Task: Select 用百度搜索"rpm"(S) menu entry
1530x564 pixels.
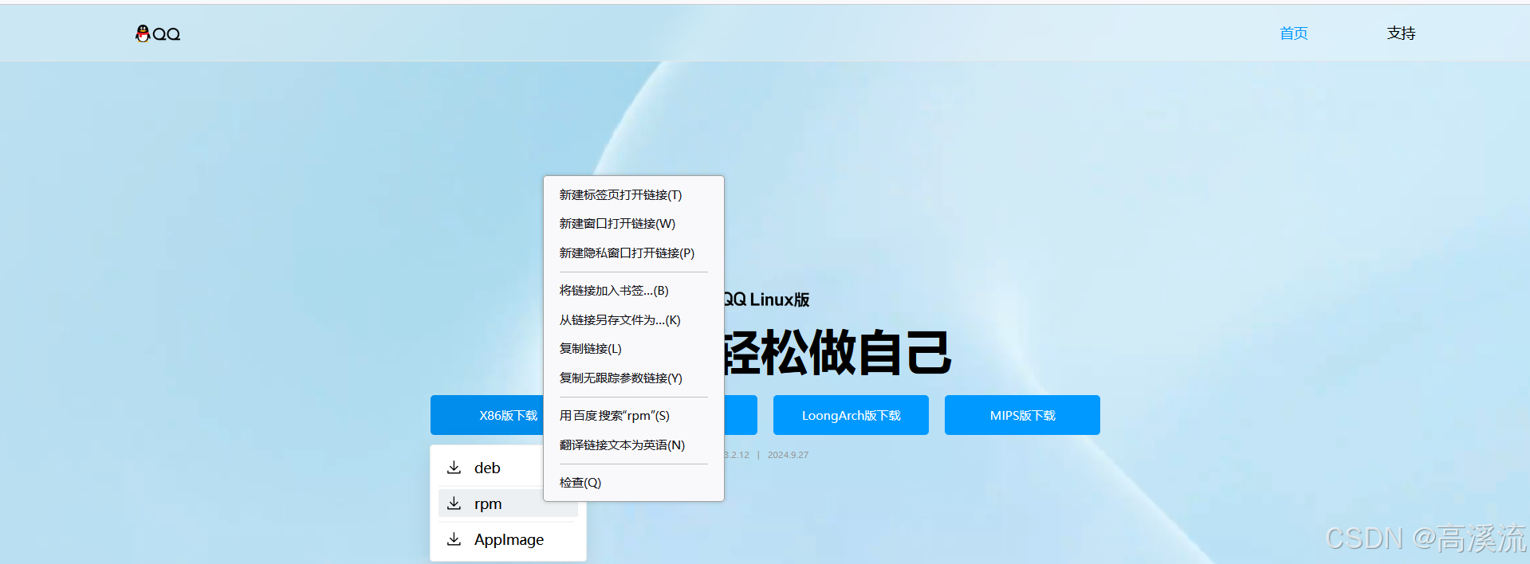Action: click(x=634, y=416)
